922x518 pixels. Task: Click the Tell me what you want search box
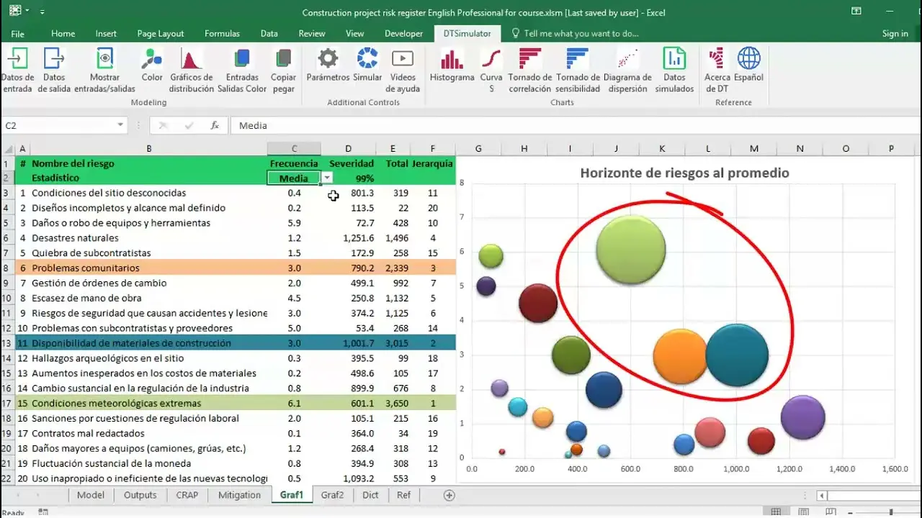pos(581,34)
